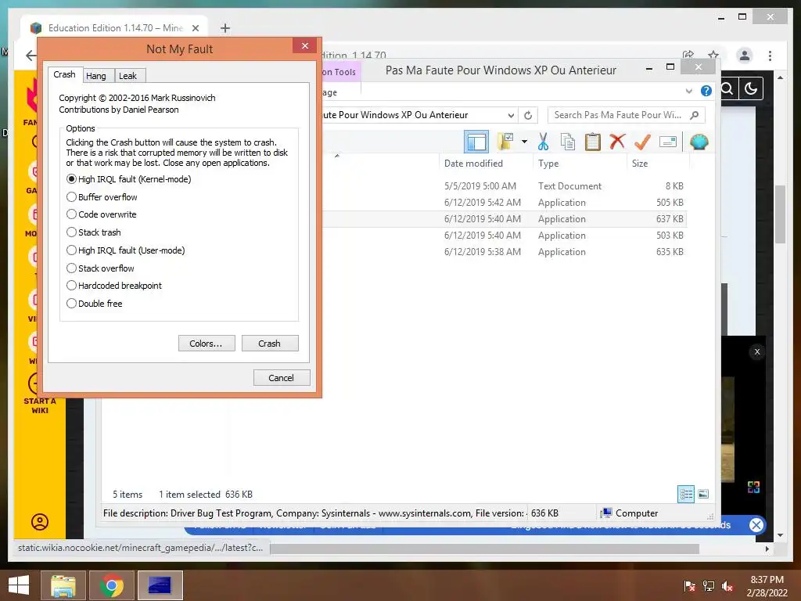Viewport: 801px width, 601px height.
Task: Click the blue shell icon in toolbar
Action: click(699, 142)
